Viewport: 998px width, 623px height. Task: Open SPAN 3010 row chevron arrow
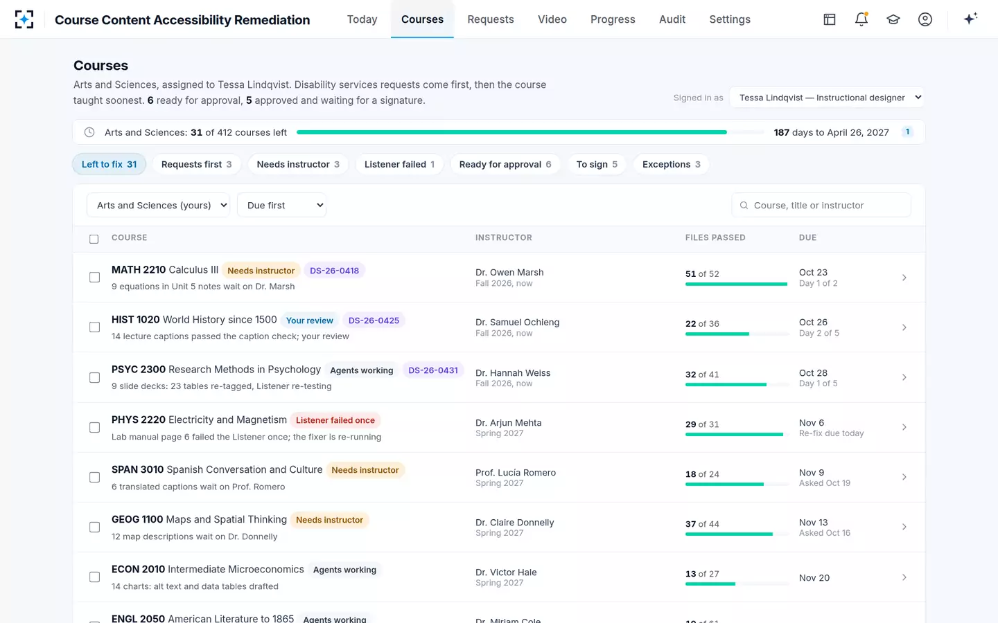(904, 477)
